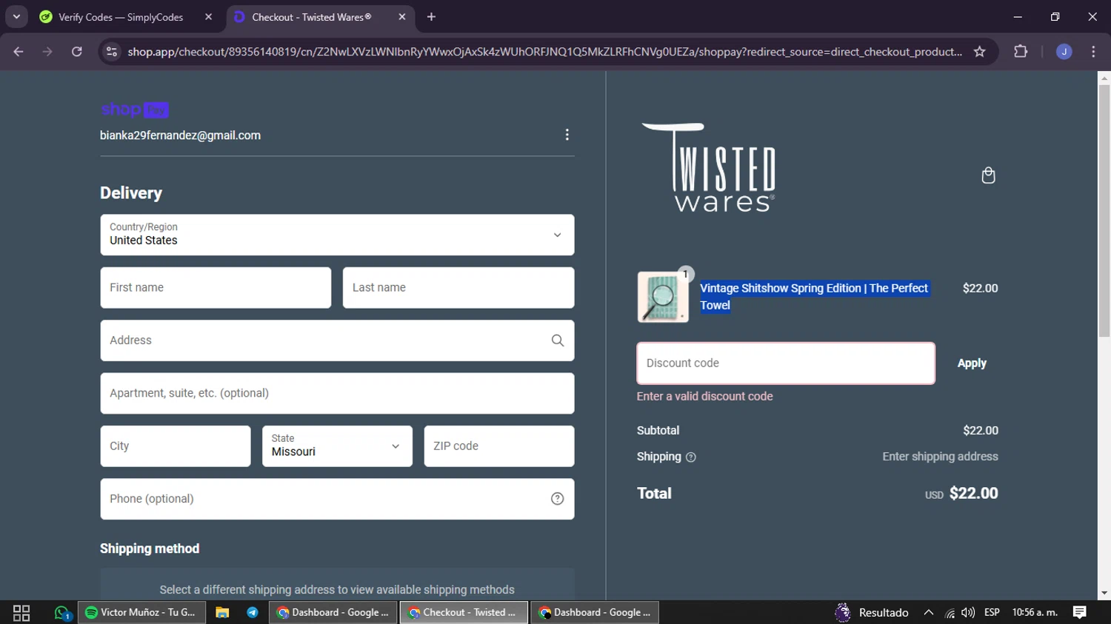Open the browser extensions menu
Viewport: 1111px width, 624px height.
tap(1021, 52)
